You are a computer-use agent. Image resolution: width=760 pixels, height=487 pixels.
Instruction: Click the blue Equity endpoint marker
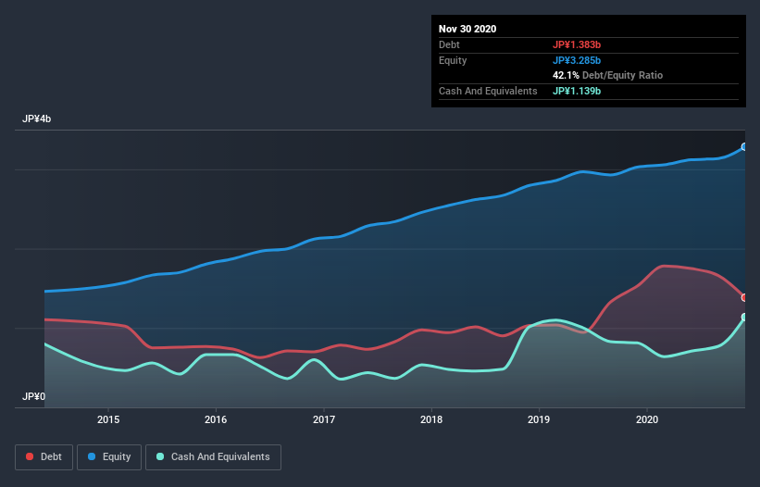tap(744, 147)
